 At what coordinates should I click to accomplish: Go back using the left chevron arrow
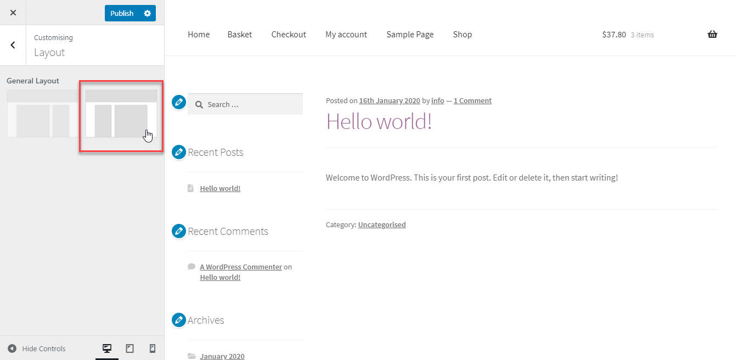[13, 45]
